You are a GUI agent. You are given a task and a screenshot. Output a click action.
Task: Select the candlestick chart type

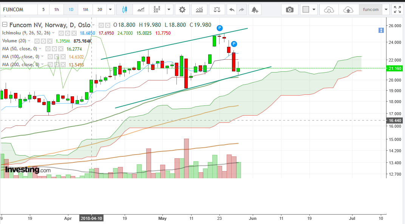point(125,9)
